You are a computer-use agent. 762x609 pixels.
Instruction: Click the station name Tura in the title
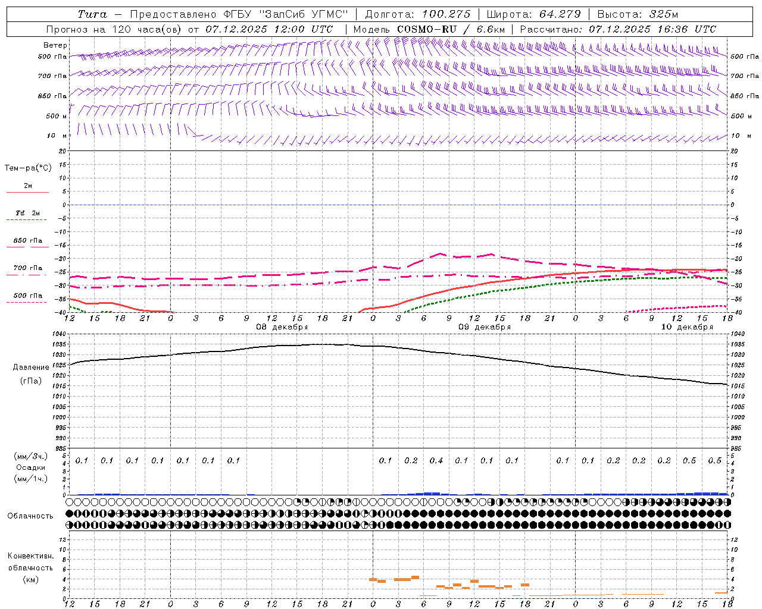point(92,14)
